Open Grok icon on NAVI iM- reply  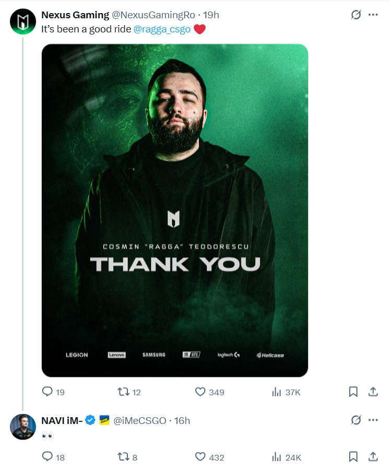pyautogui.click(x=356, y=420)
